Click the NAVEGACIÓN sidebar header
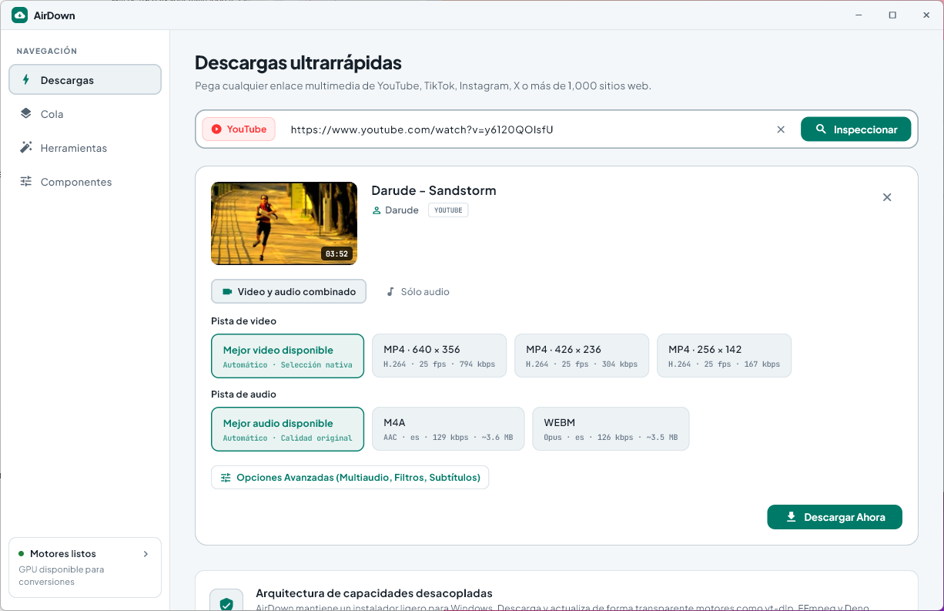This screenshot has height=611, width=944. (x=47, y=51)
